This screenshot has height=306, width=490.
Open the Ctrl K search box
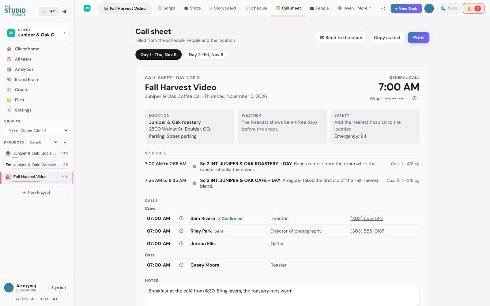[x=449, y=8]
